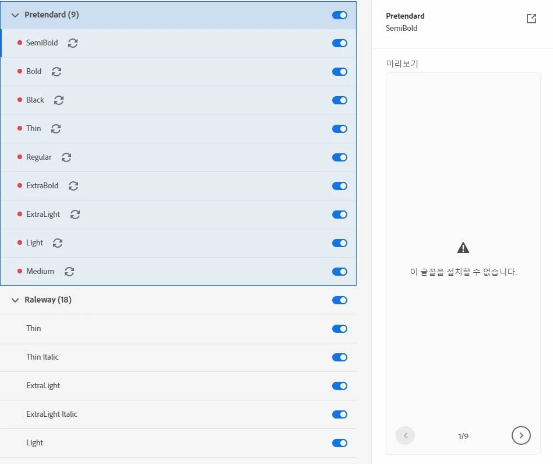The height and width of the screenshot is (464, 553).
Task: Toggle the Pretendard Light switch
Action: click(340, 243)
